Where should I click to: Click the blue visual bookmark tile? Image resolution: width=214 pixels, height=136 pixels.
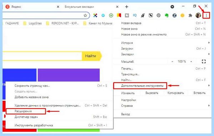pyautogui.click(x=19, y=75)
